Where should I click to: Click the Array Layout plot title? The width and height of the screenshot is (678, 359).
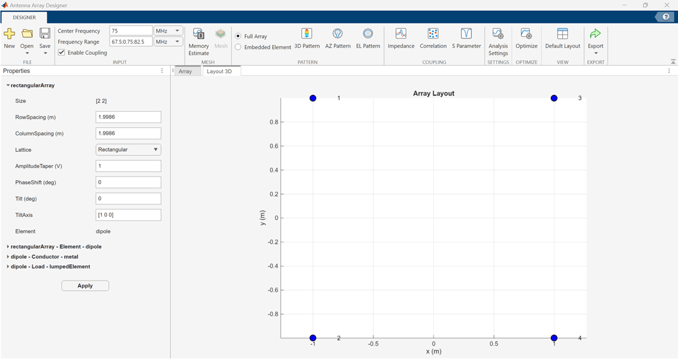(x=433, y=93)
